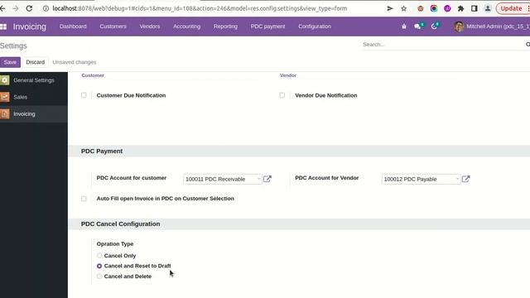Click the colorful circle extension icon
Screen dimensions: 530x298
[434, 8]
